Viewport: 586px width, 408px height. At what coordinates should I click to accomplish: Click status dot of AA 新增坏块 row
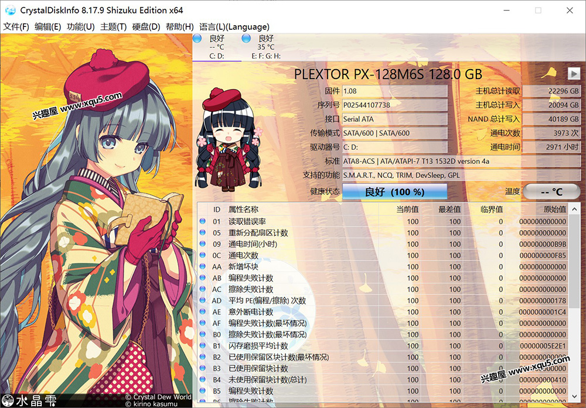[203, 266]
